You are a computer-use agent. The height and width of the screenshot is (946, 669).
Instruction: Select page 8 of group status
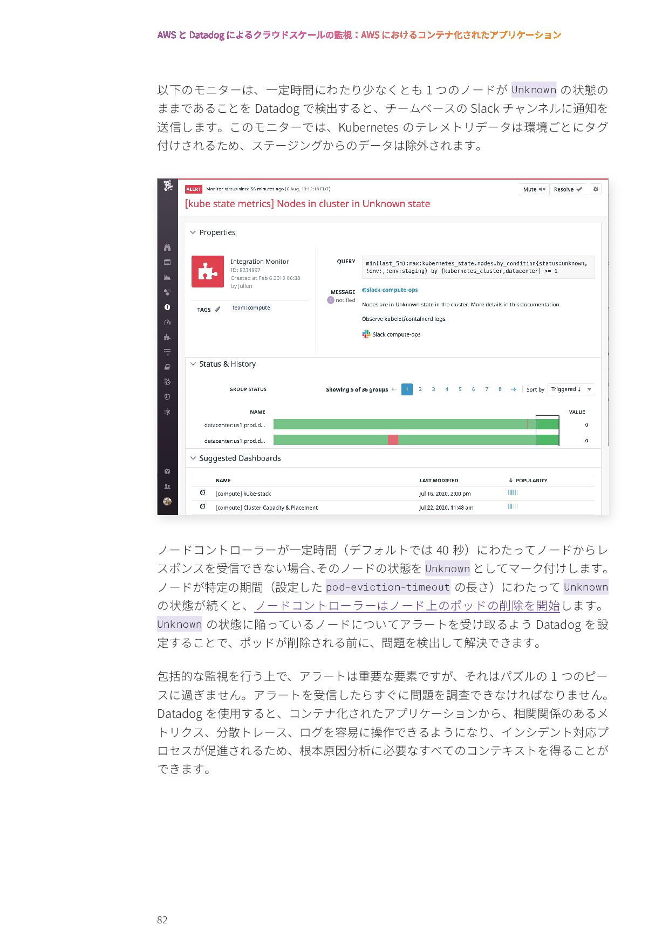tap(500, 389)
